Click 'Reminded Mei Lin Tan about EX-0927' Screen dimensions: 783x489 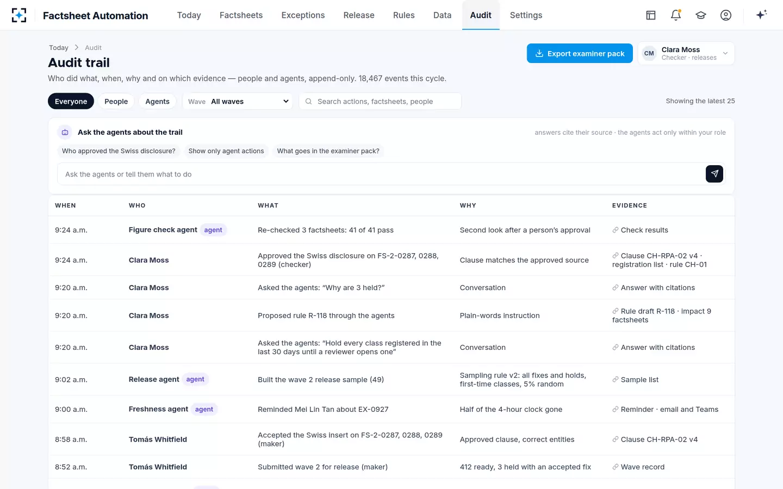coord(323,410)
